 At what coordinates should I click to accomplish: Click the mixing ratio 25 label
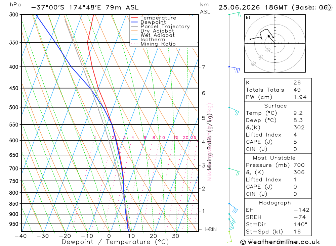tap(194, 138)
